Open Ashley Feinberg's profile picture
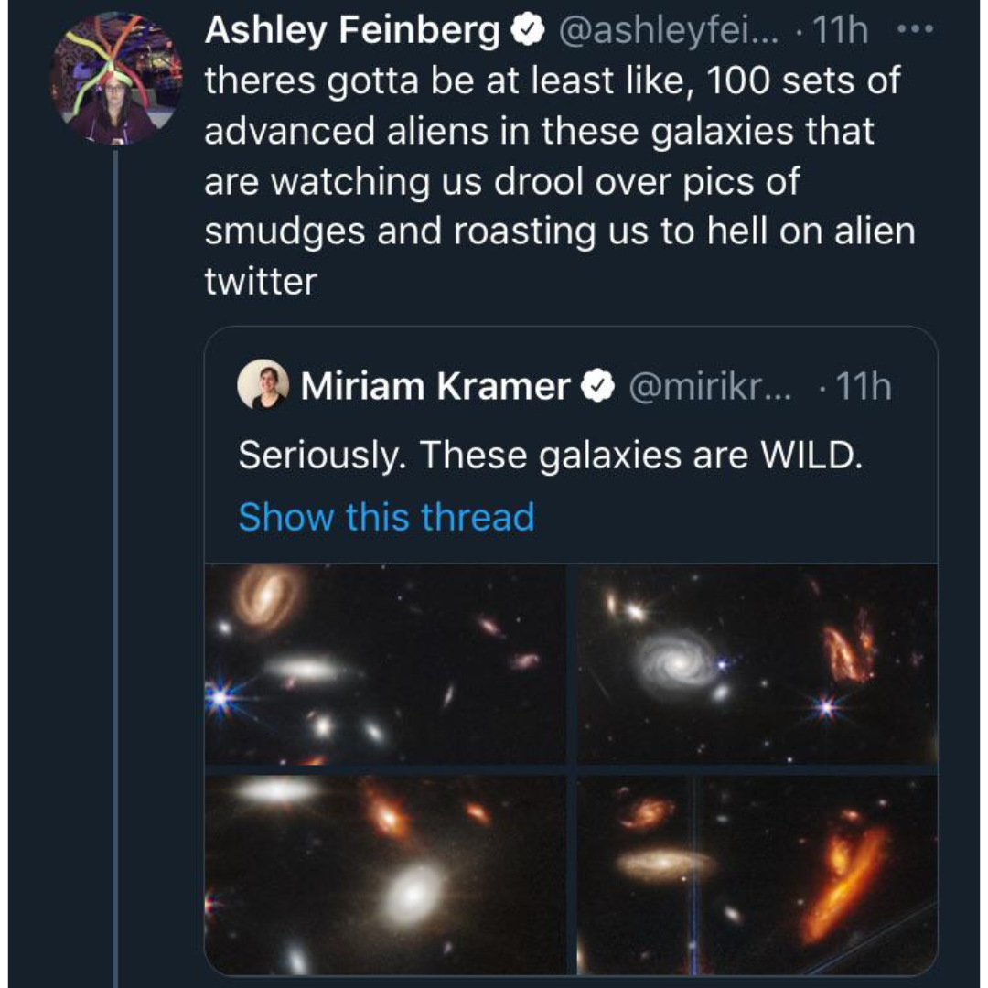This screenshot has height=988, width=988. point(113,82)
